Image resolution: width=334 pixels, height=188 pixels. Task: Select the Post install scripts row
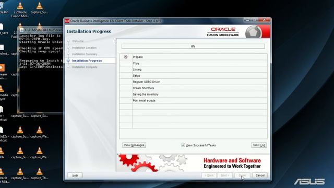click(193, 100)
